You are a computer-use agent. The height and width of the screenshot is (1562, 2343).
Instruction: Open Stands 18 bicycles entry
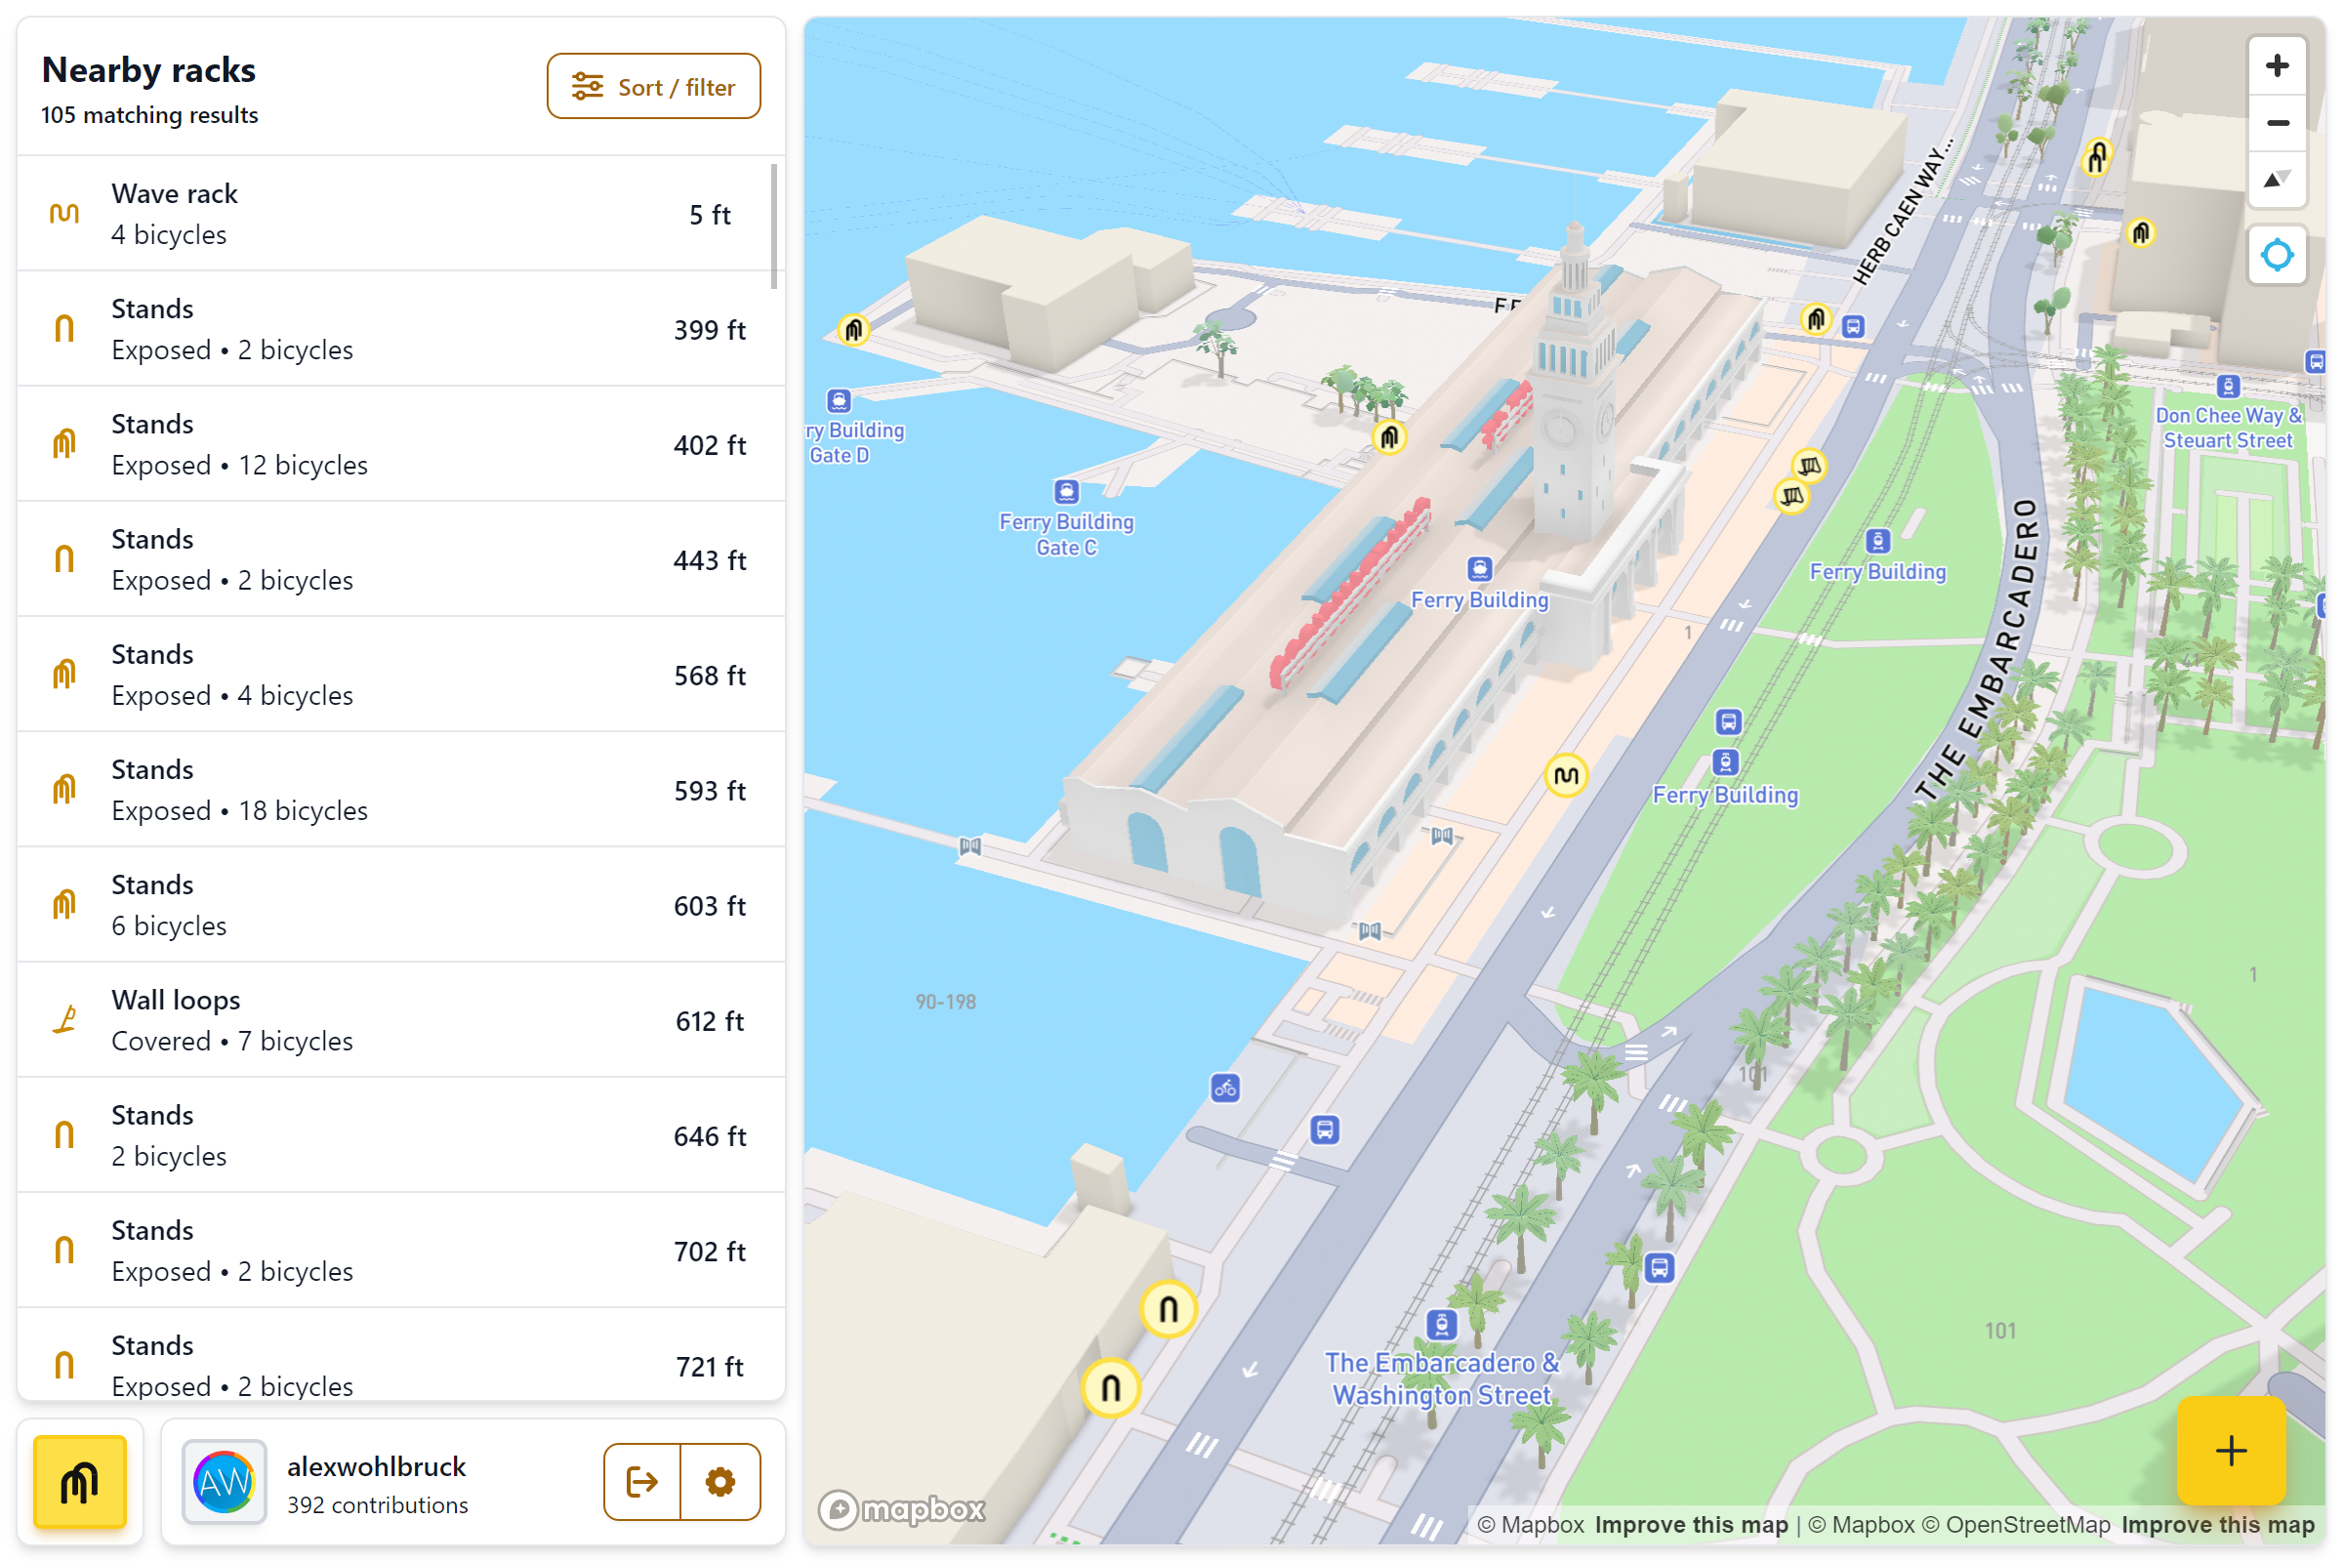(398, 789)
